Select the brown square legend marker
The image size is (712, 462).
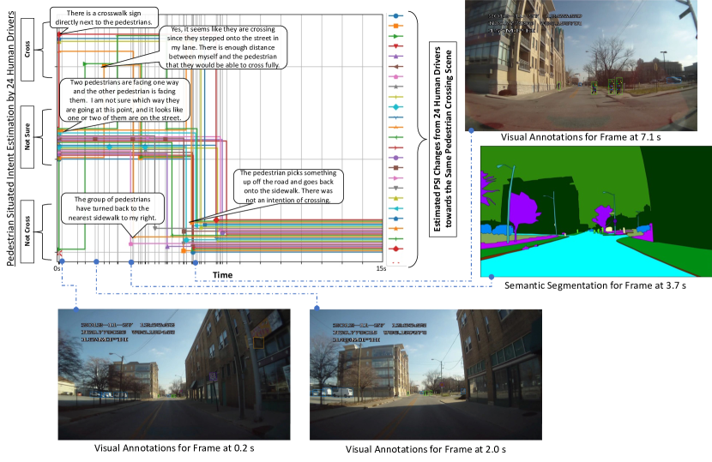point(396,168)
